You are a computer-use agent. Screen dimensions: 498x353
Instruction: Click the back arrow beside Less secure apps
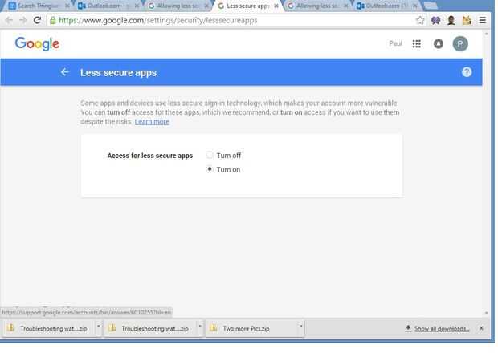(64, 72)
